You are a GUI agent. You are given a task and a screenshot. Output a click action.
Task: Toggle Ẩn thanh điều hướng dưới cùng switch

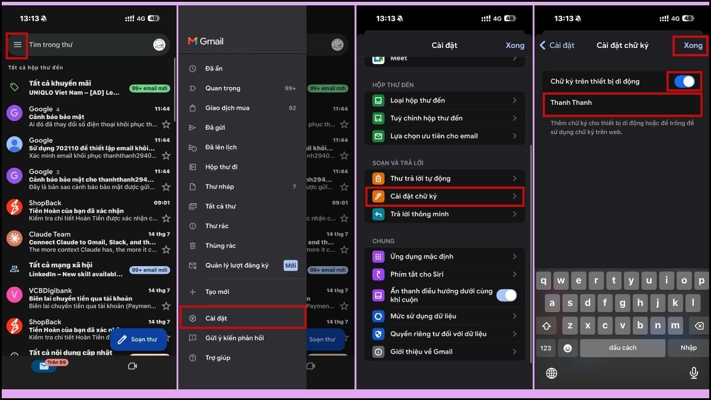[506, 295]
